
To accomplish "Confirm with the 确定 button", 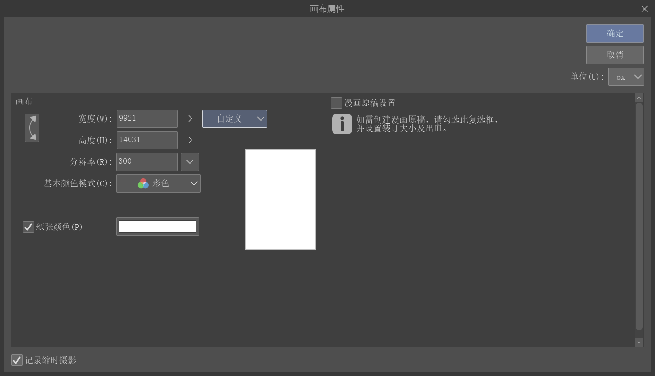I will (615, 34).
